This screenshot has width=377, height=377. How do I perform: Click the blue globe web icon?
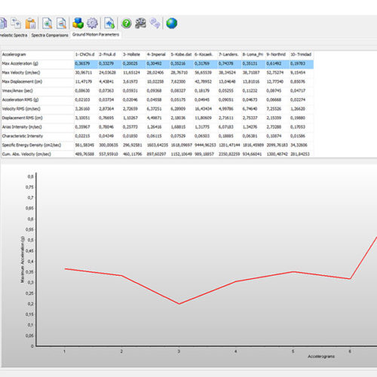click(172, 23)
